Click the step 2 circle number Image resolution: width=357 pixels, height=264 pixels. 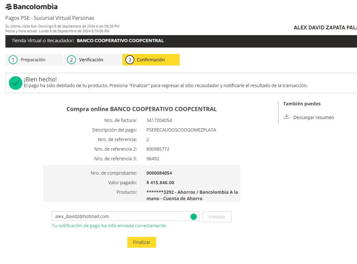[71, 60]
